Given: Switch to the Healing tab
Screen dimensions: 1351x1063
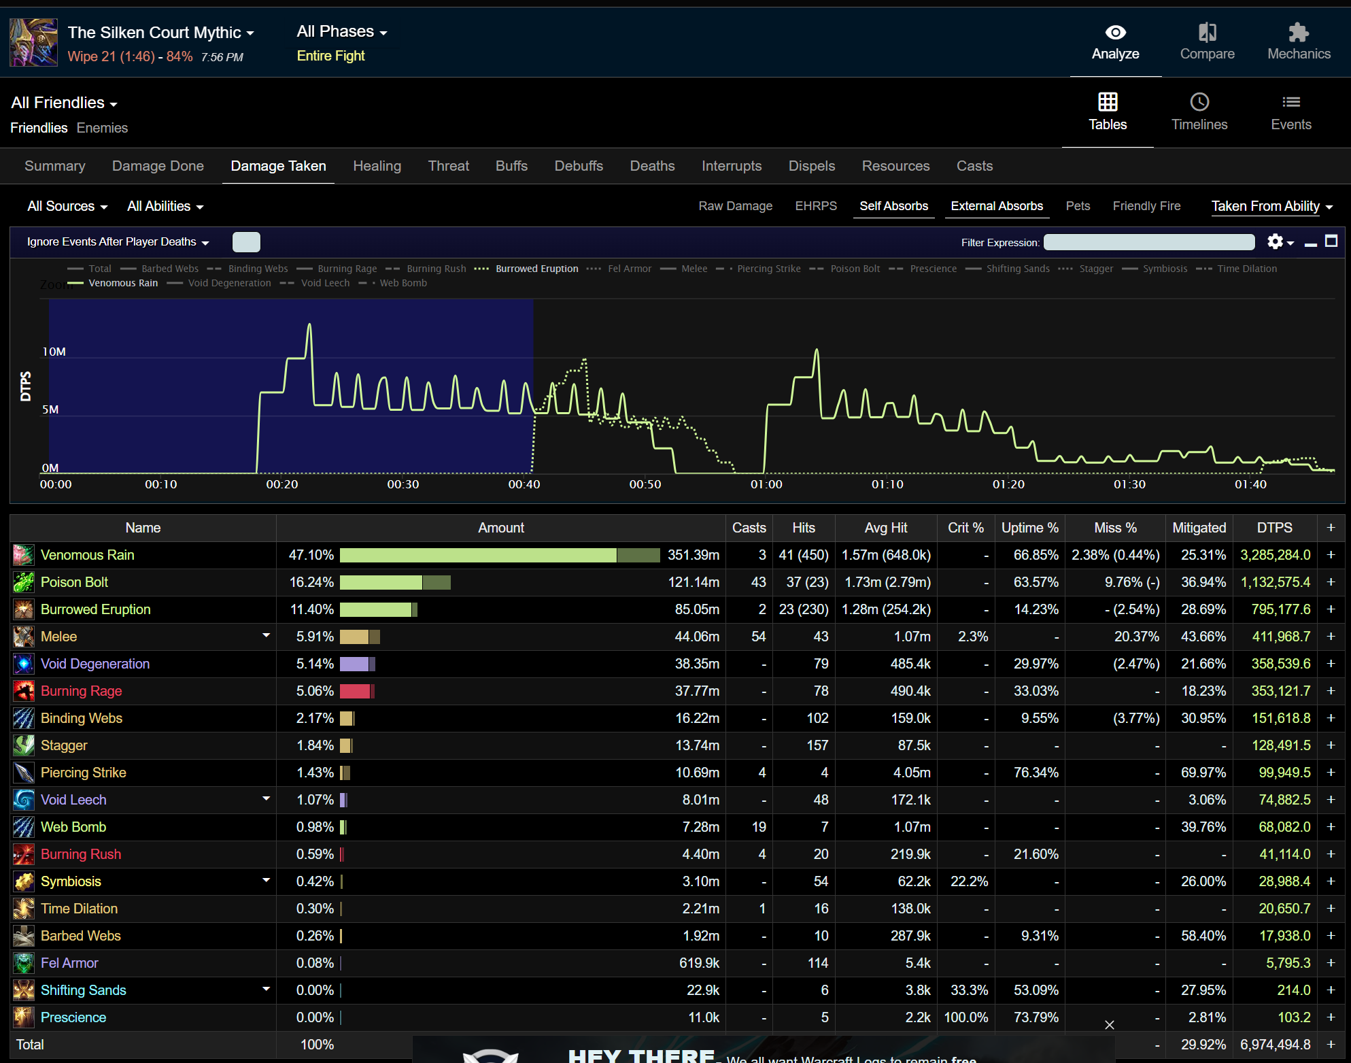Looking at the screenshot, I should click(x=377, y=166).
